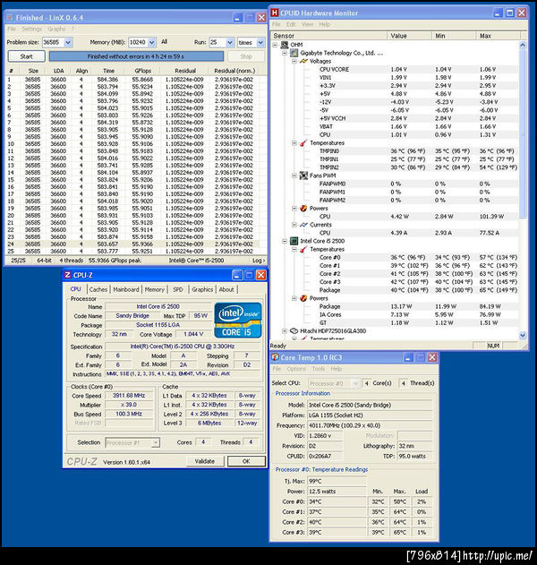This screenshot has width=537, height=565.
Task: Click the Hardware Monitor scroll up arrow
Action: pos(523,45)
